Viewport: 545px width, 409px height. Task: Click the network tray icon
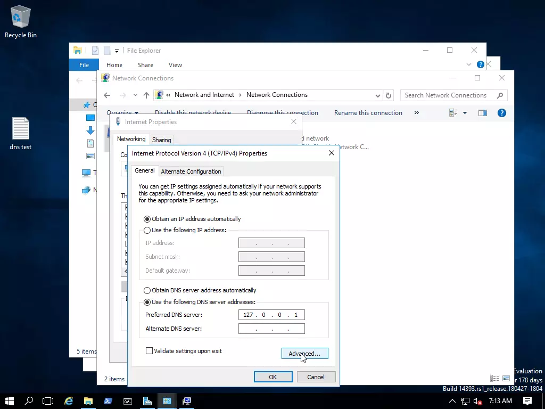pos(465,401)
